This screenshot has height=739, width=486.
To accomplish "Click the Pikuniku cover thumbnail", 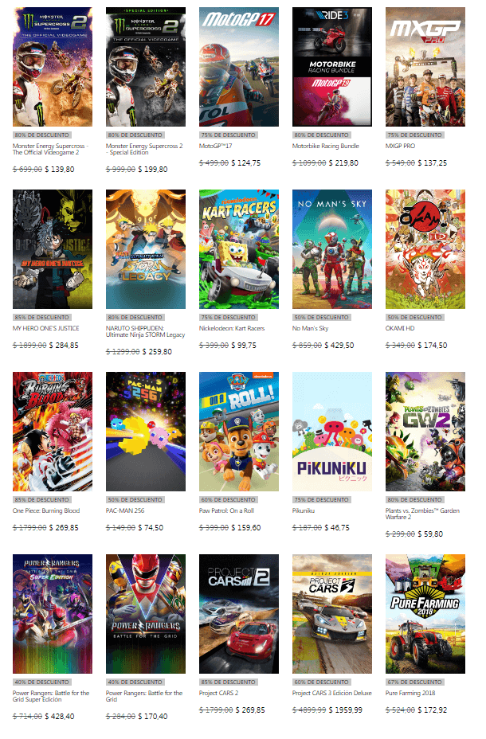I will coord(332,432).
